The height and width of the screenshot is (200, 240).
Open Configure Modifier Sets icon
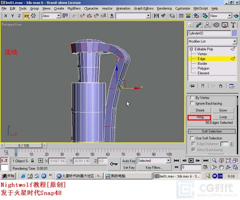[231, 86]
